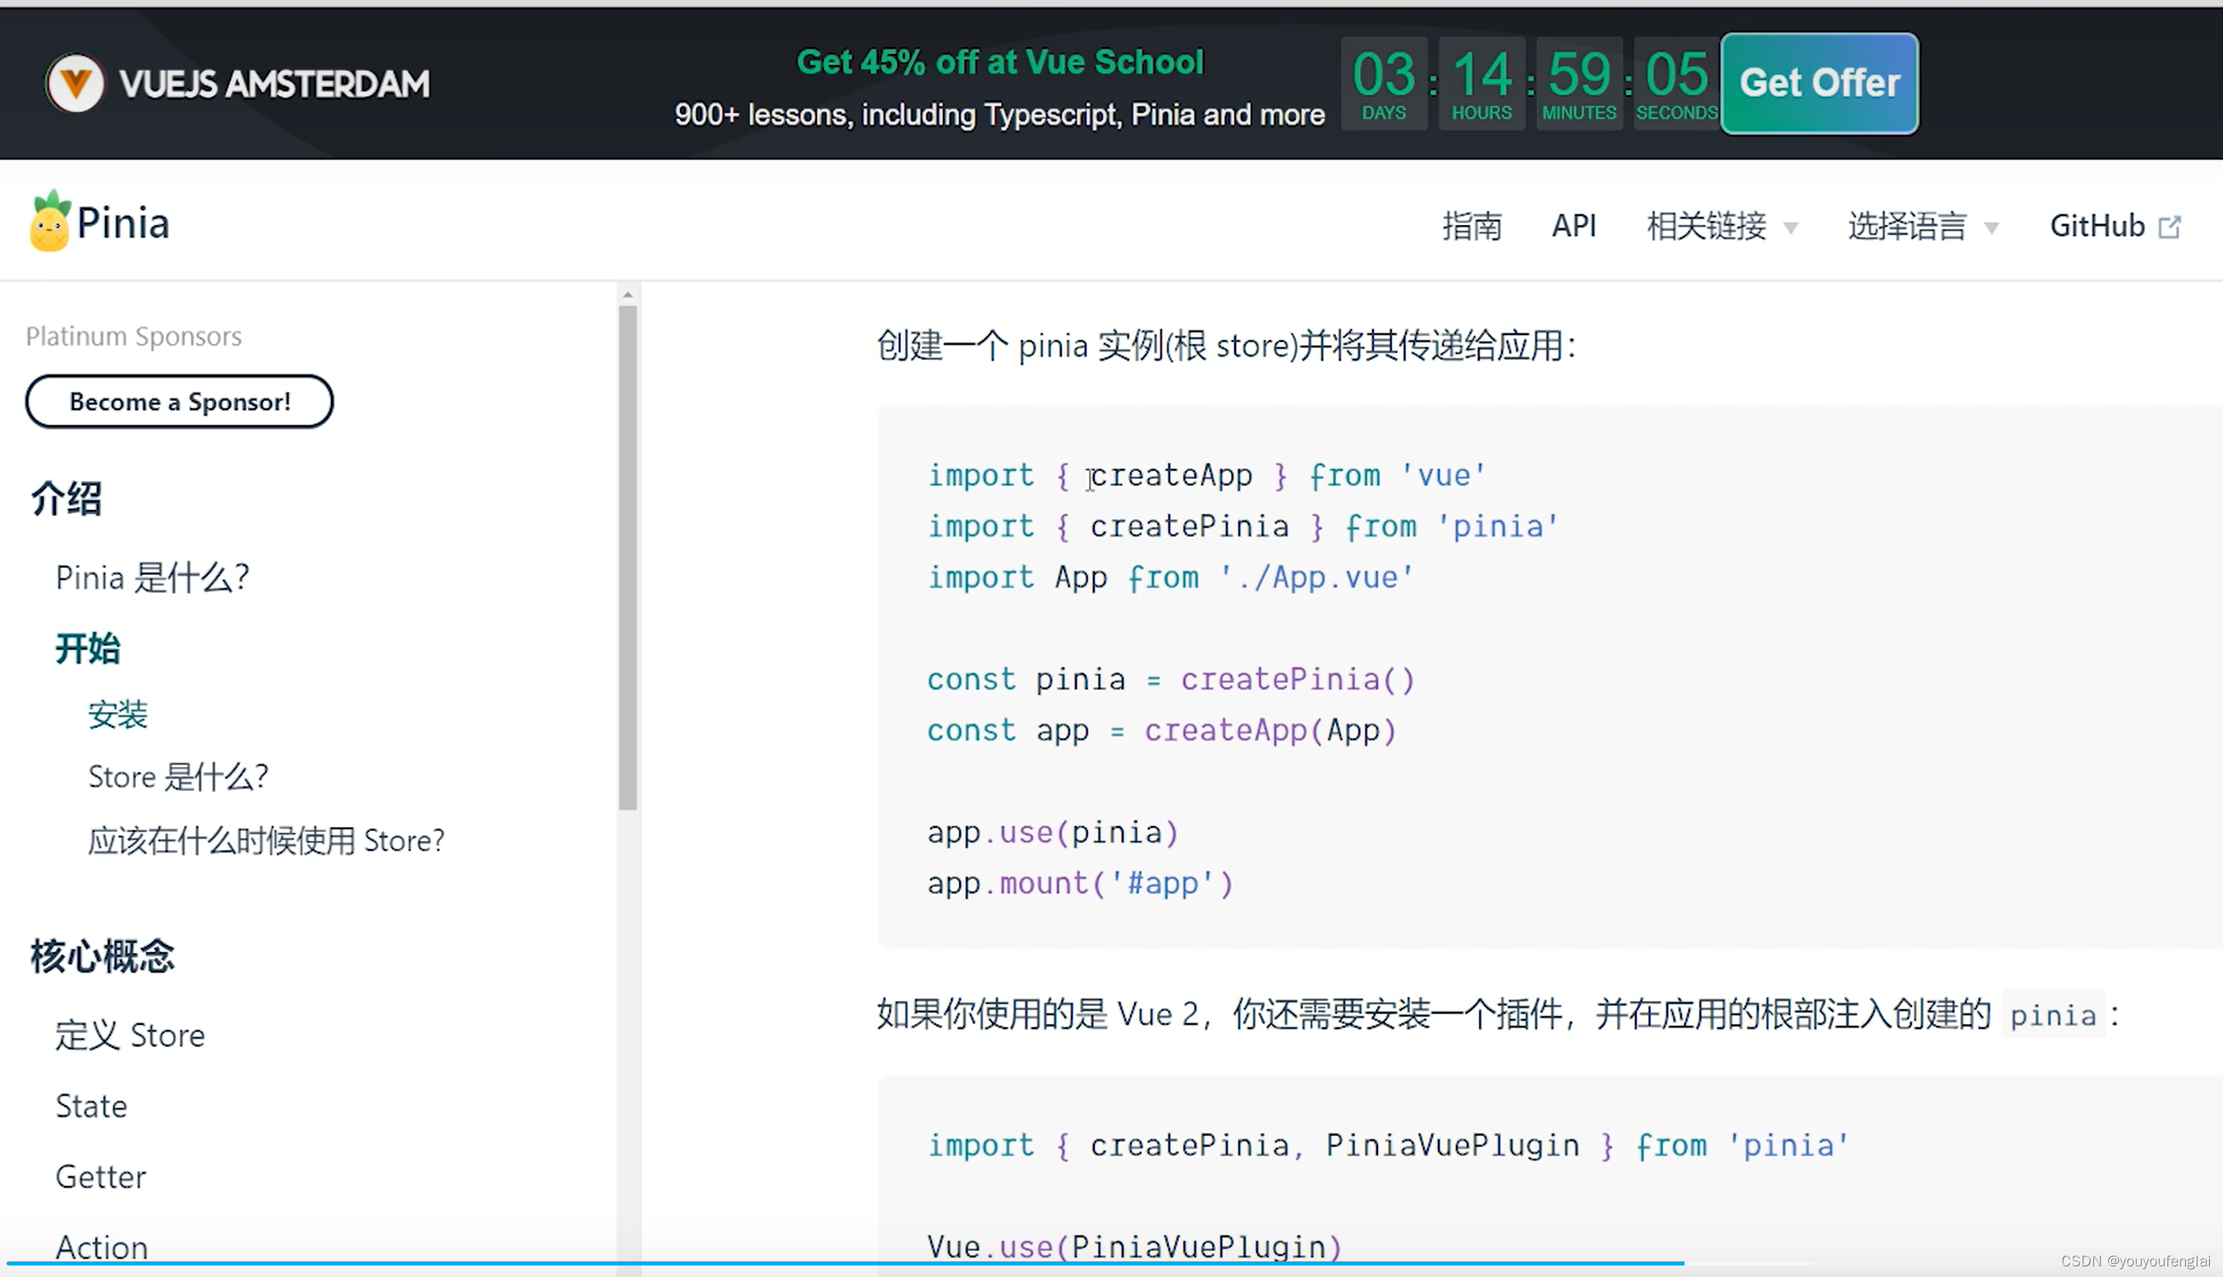This screenshot has width=2223, height=1277.
Task: Click the 'const pinia = createPinia()' line
Action: pos(1171,680)
